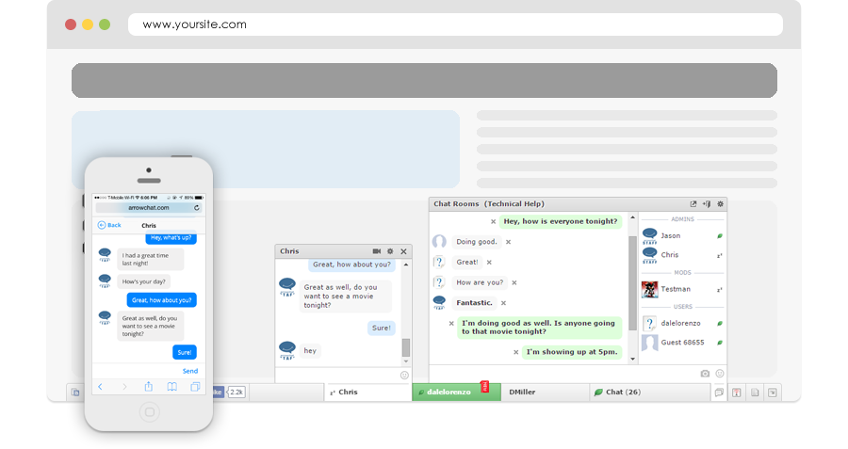The image size is (848, 449).
Task: Click the 'Sure!' bubble in the Chris chat window
Action: pyautogui.click(x=382, y=328)
